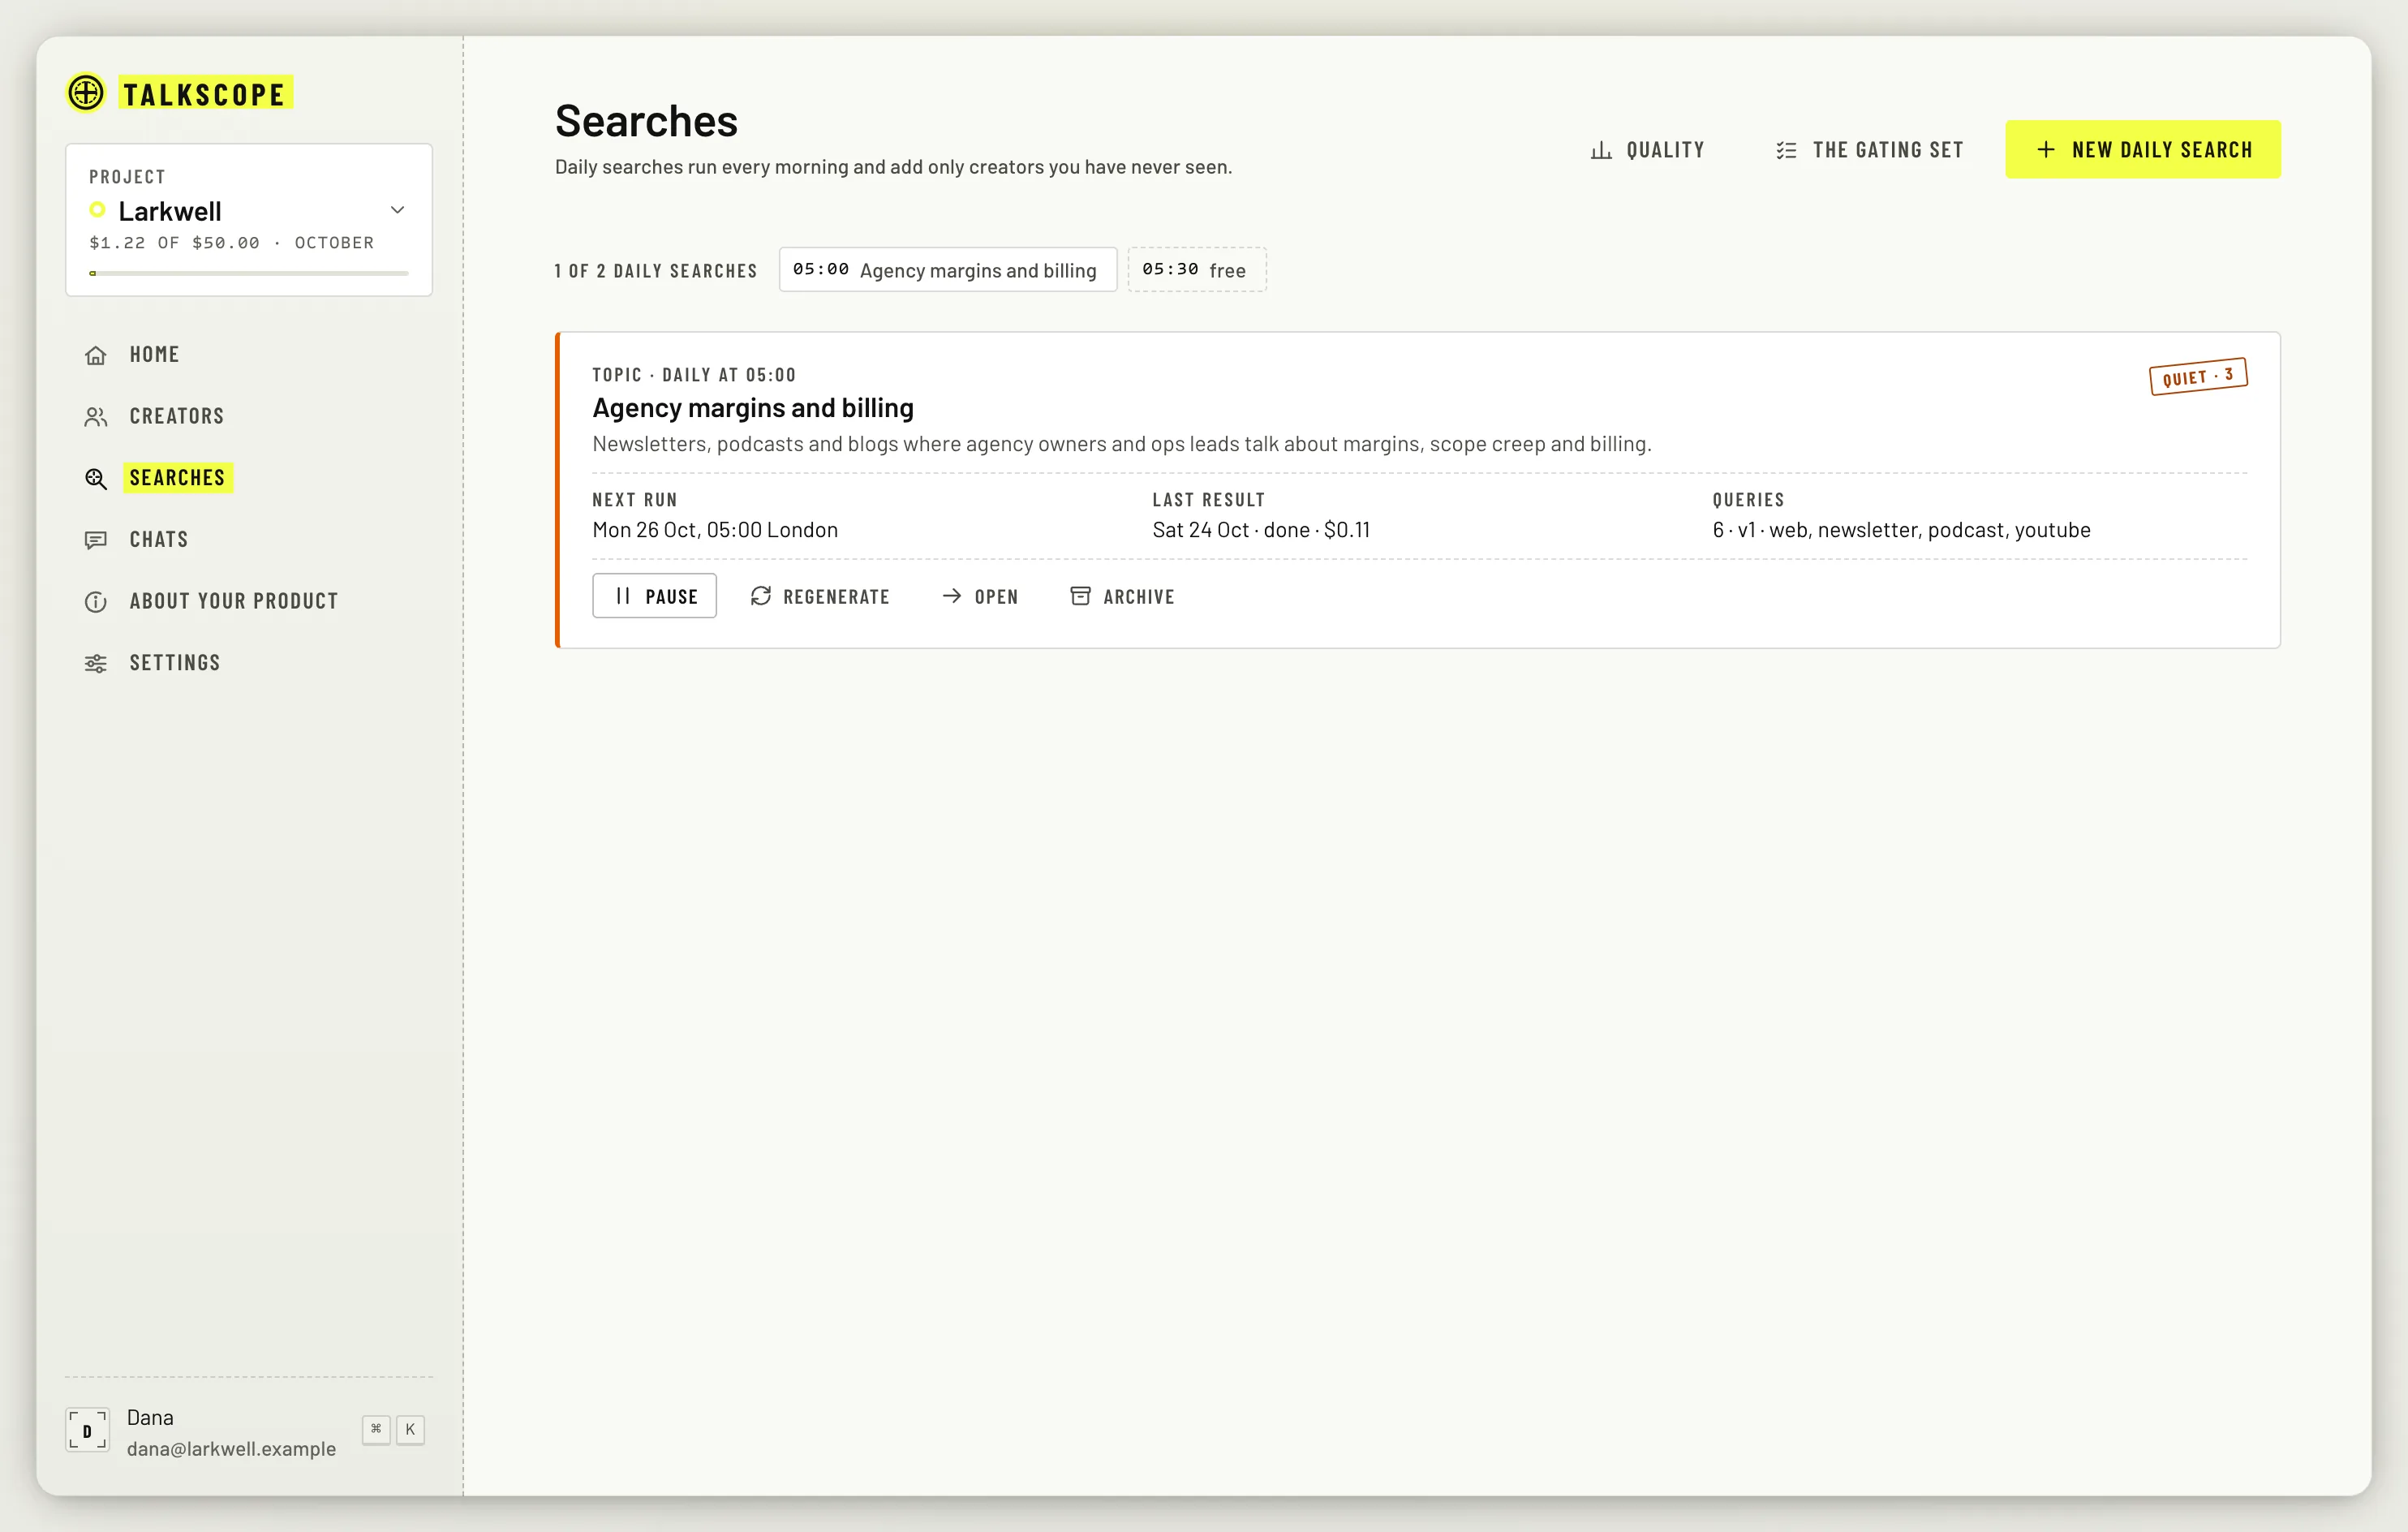The height and width of the screenshot is (1532, 2408).
Task: Click the budget usage progress bar
Action: [249, 273]
